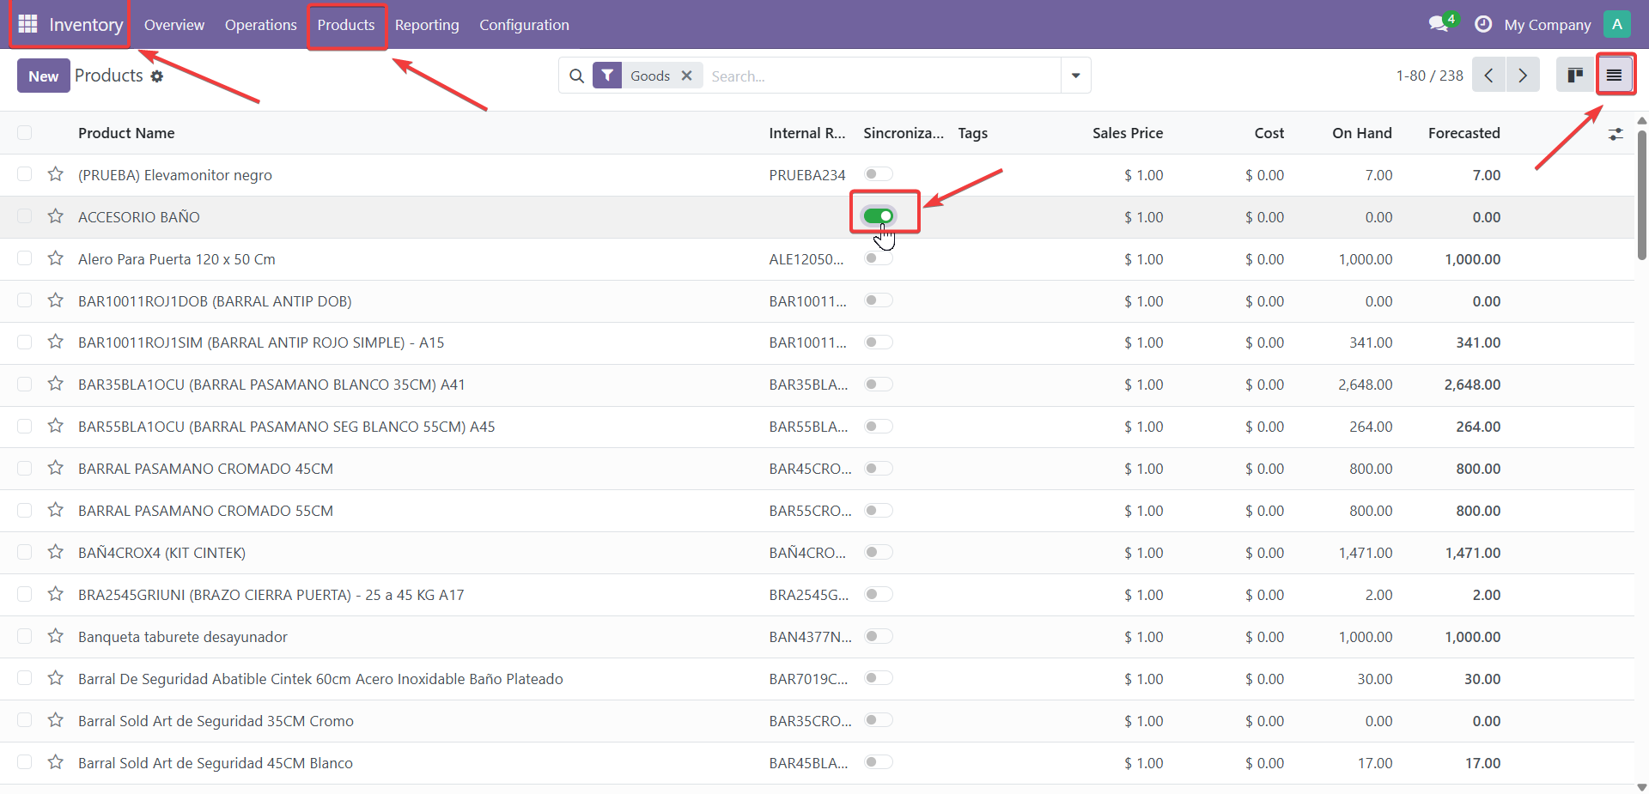Viewport: 1649px width, 794px height.
Task: Sort by Cost column header
Action: point(1269,133)
